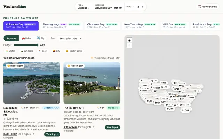Click photo credit icon on Put-in-Bay image
Viewport: 223px width, 139px height.
click(118, 102)
